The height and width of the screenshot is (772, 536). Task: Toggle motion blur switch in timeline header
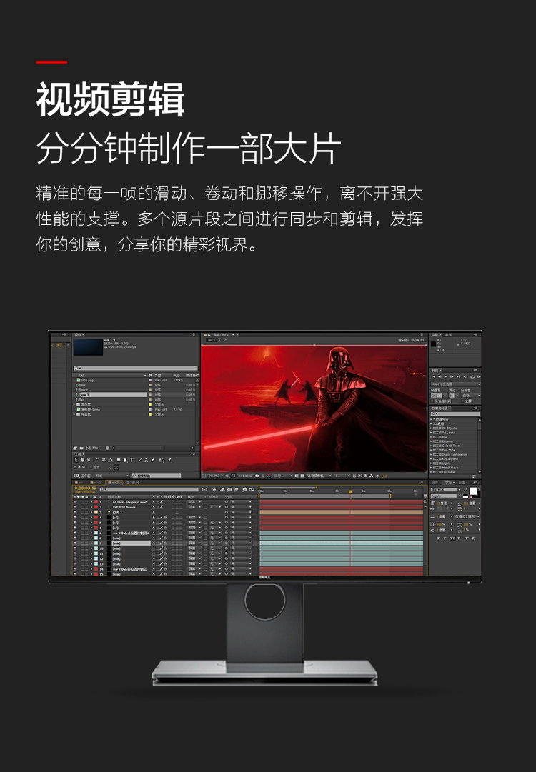(236, 489)
